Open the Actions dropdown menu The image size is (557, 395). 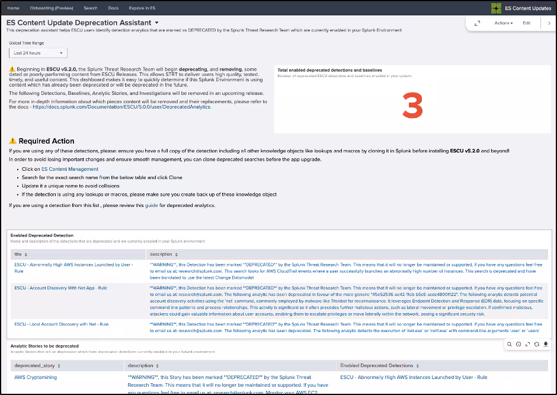coord(503,23)
